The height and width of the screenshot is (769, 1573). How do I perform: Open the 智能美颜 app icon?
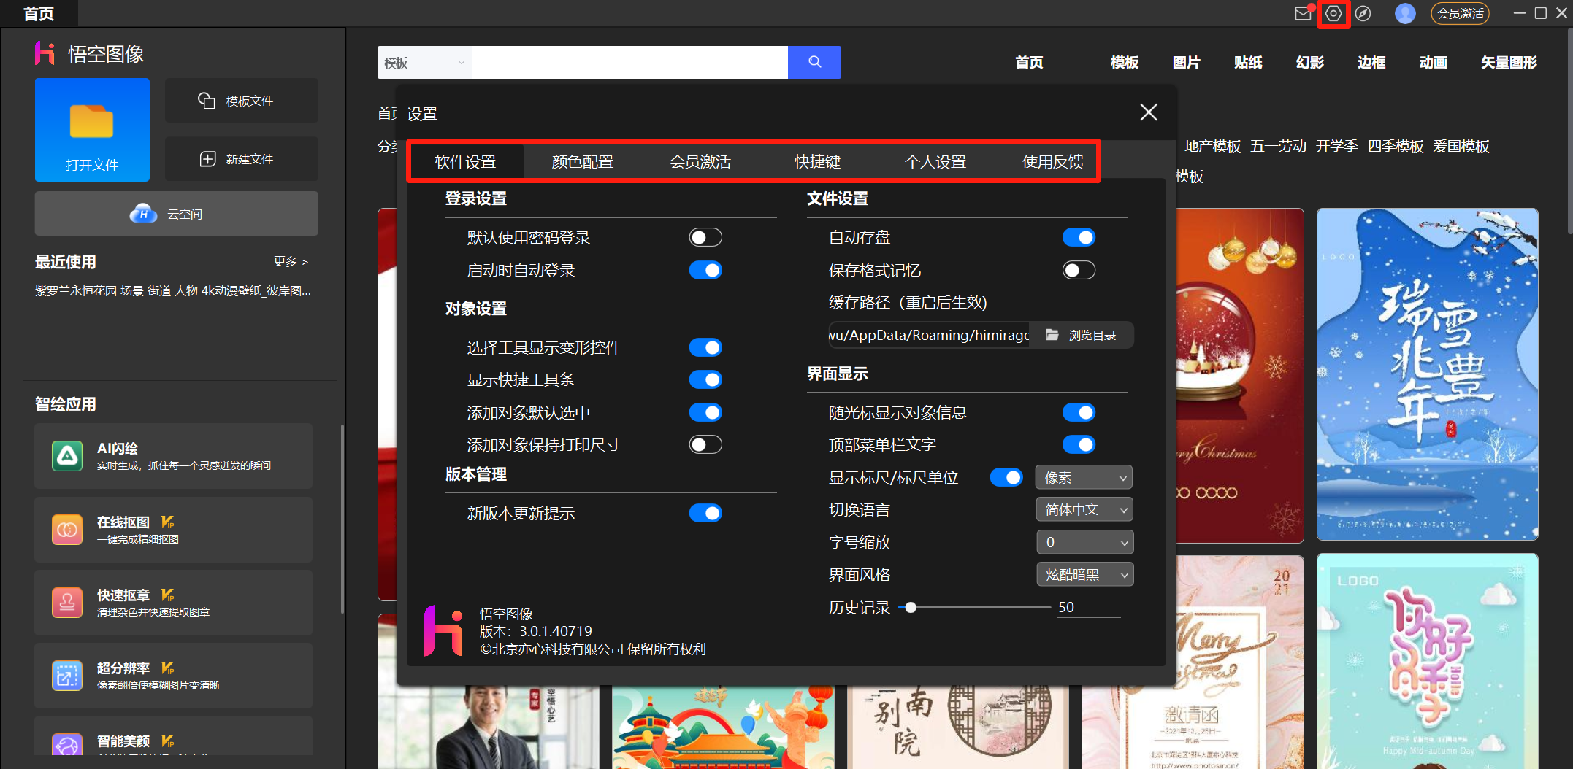67,744
